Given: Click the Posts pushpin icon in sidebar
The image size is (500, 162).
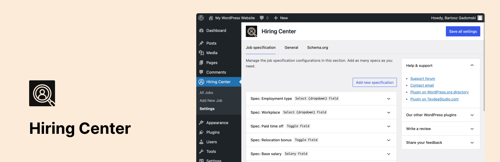Looking at the screenshot, I should pos(201,43).
